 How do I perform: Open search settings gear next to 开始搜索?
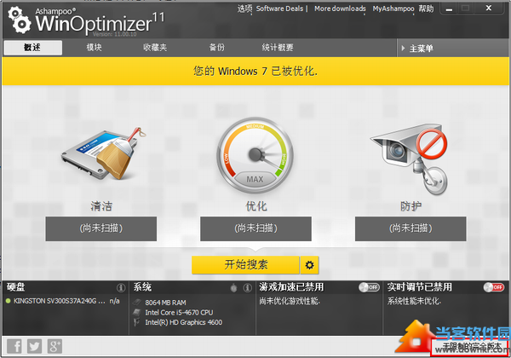coord(310,265)
